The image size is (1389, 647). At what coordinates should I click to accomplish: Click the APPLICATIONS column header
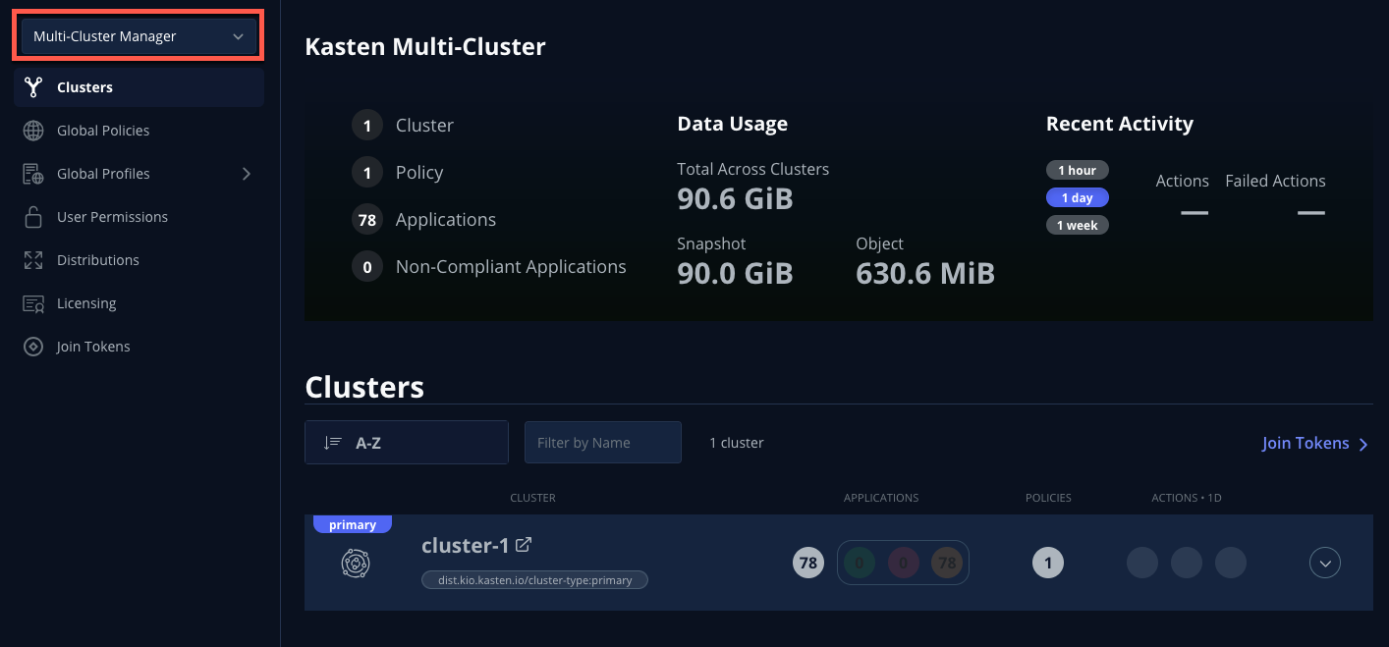881,498
